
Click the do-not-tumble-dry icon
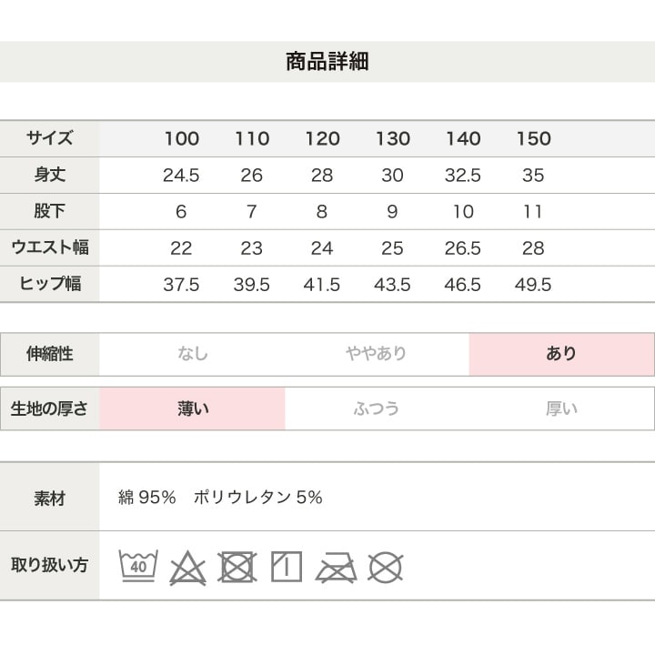tap(237, 567)
